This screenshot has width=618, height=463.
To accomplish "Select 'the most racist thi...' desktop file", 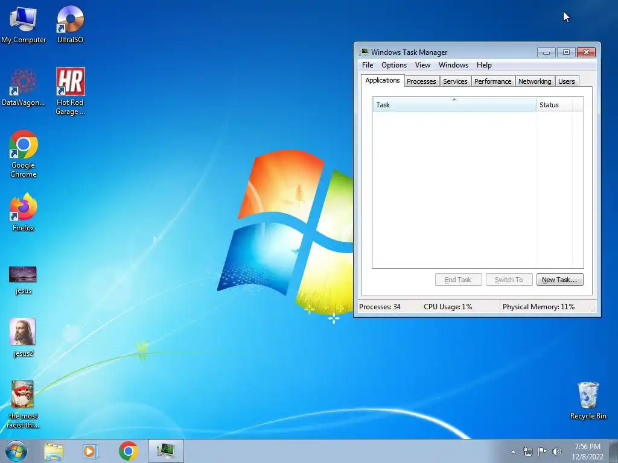I will 24,405.
